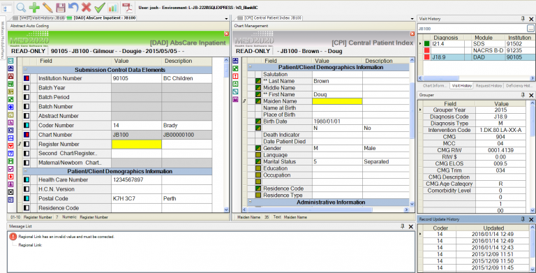Click Birth Date value 1980/01/01

tap(337, 121)
